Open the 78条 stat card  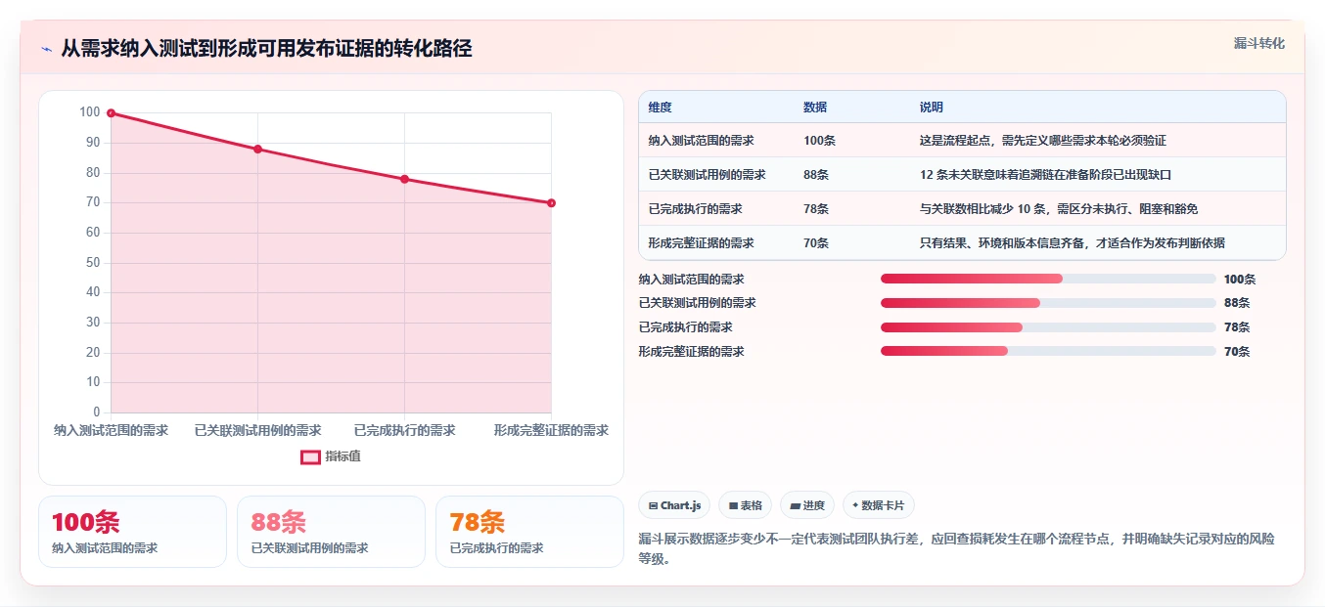click(529, 532)
